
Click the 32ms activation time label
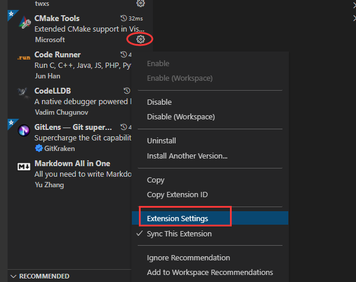coord(136,19)
